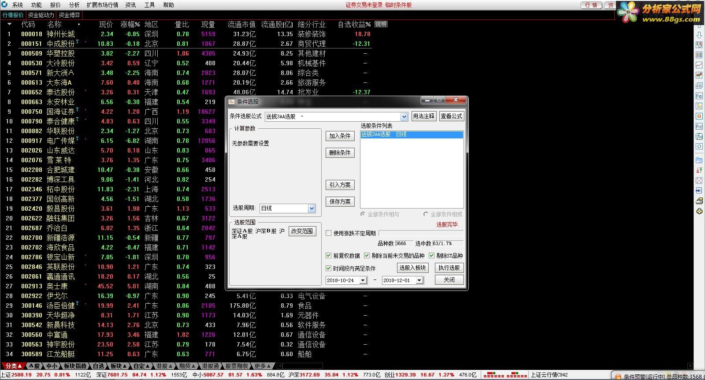Click the app logo icon at top-left corner
The image size is (705, 380).
(x=4, y=4)
